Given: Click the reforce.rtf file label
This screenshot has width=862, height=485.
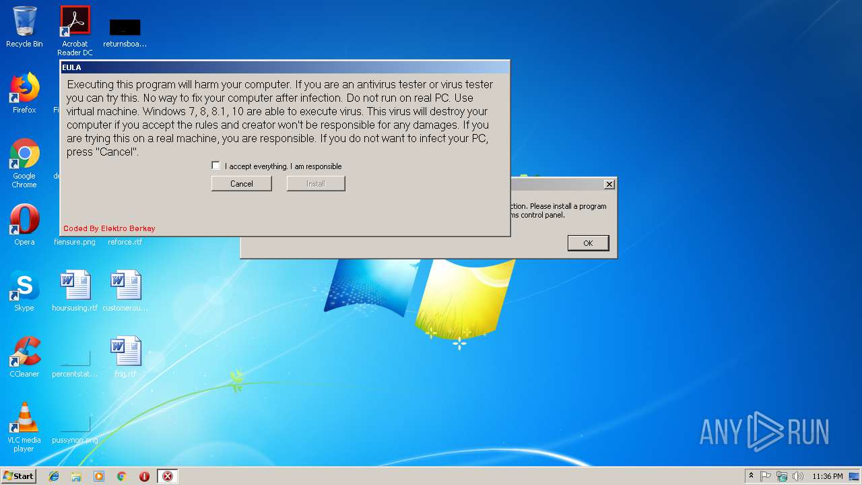Looking at the screenshot, I should (x=125, y=242).
